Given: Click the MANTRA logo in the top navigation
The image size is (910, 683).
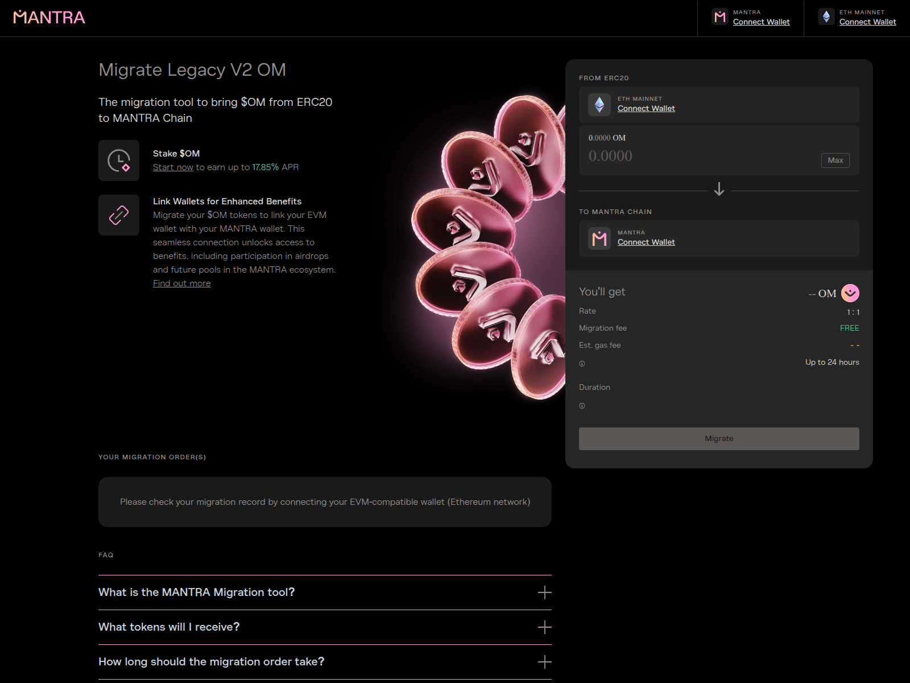Looking at the screenshot, I should click(48, 17).
